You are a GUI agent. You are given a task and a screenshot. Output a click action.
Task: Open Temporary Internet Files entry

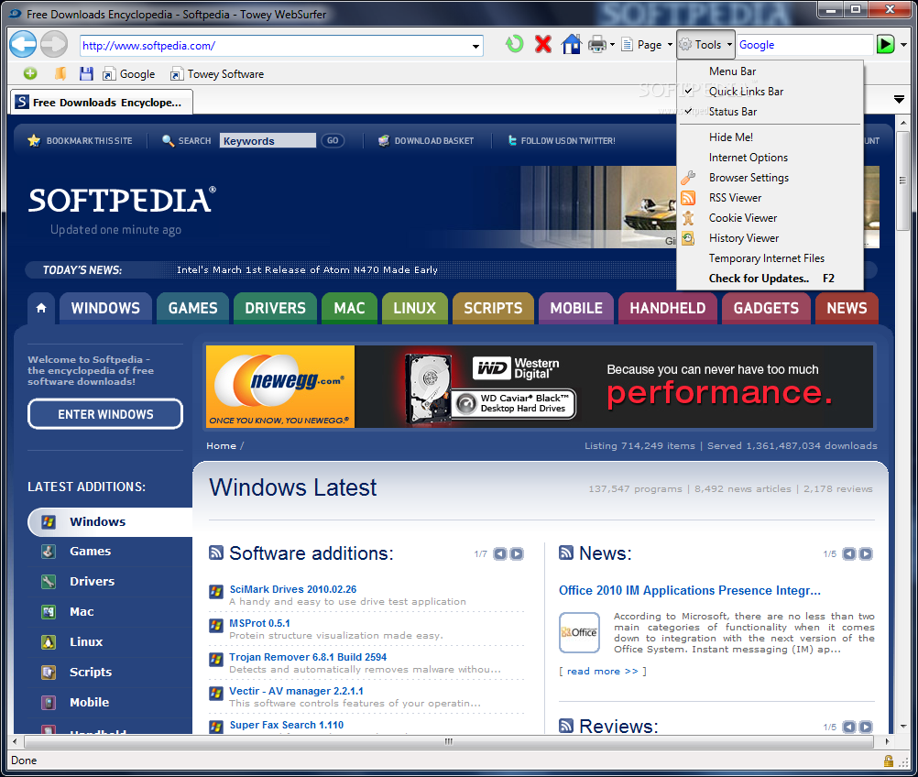pos(770,258)
